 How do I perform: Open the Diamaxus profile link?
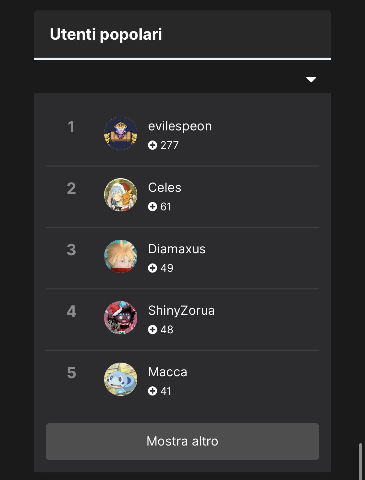pyautogui.click(x=177, y=249)
